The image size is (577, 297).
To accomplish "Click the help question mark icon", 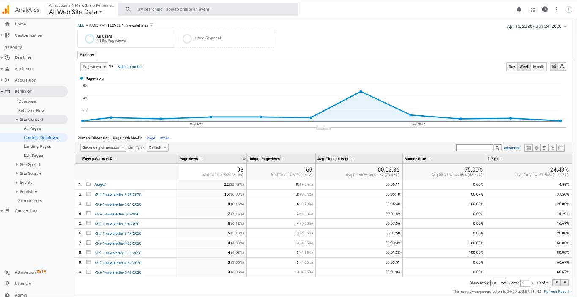I will (x=545, y=9).
